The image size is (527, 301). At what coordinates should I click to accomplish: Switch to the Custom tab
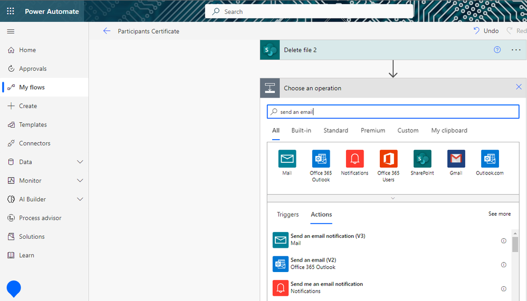408,130
